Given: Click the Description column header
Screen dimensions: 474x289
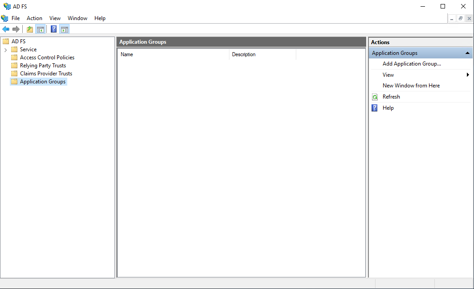Looking at the screenshot, I should pos(244,54).
